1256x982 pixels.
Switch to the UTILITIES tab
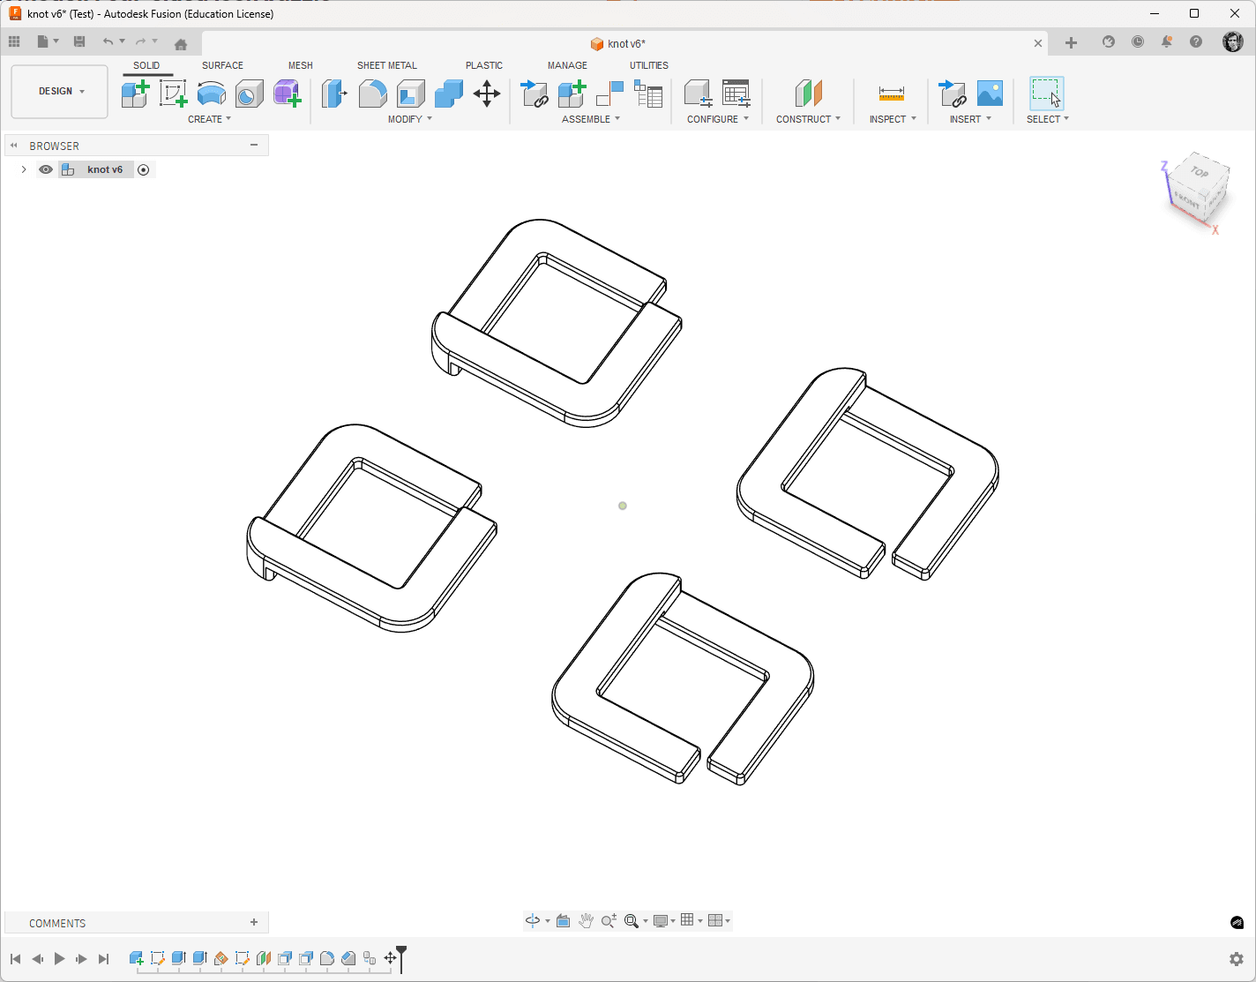tap(649, 65)
